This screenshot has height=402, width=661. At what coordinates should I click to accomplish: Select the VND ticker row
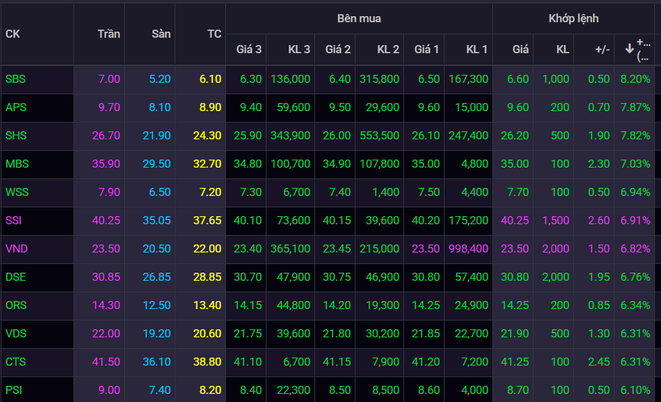(x=16, y=248)
